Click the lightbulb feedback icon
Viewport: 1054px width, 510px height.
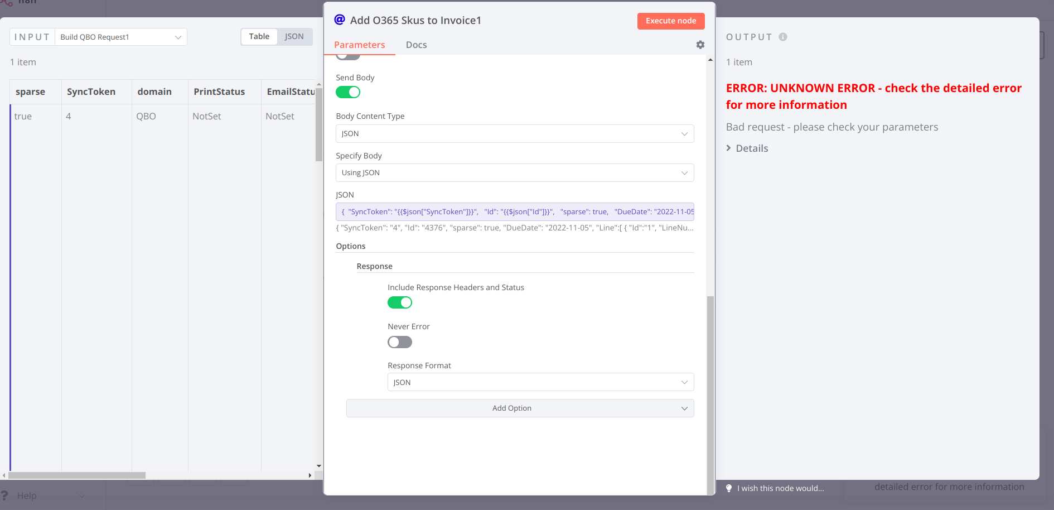pyautogui.click(x=729, y=488)
